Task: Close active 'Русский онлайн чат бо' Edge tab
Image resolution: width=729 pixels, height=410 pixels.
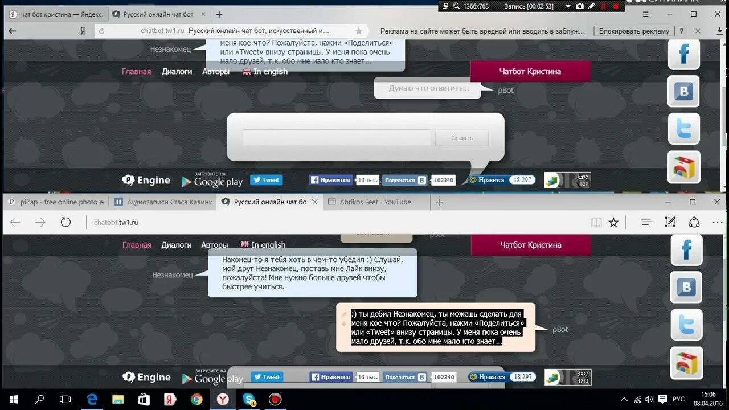Action: point(314,202)
